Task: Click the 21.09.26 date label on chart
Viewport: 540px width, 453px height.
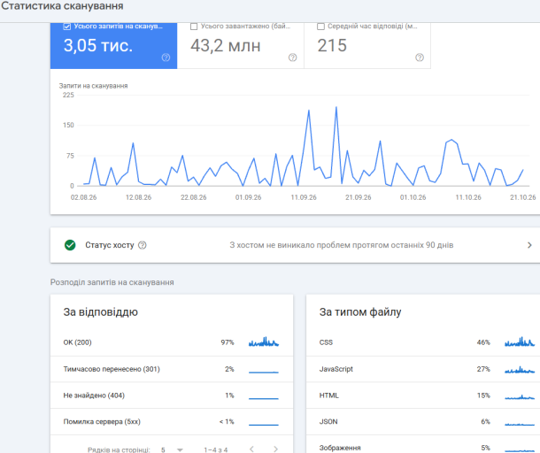Action: 359,197
